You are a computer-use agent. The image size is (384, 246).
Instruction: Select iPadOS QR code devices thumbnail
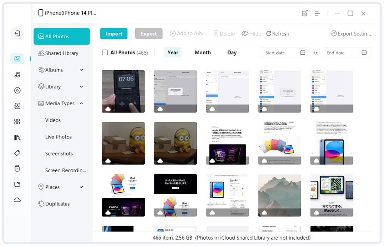[331, 195]
